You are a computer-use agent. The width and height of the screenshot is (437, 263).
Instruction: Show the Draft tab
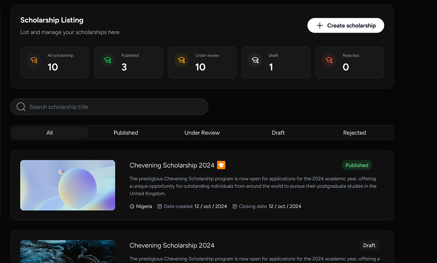click(x=278, y=133)
